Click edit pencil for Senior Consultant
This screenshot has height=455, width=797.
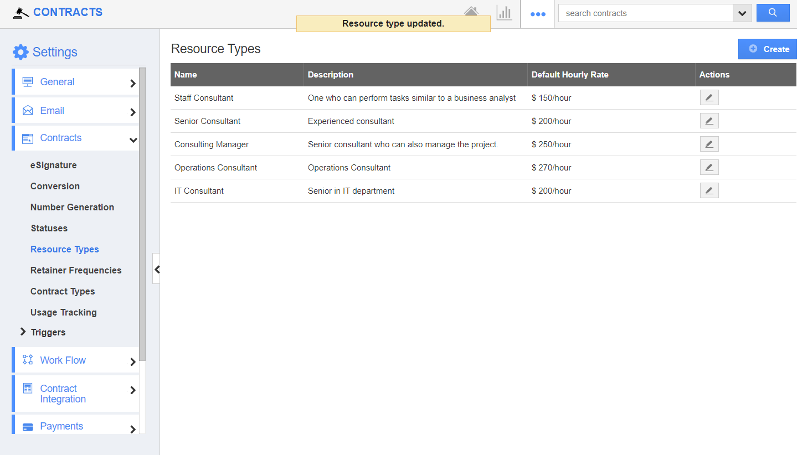[709, 121]
